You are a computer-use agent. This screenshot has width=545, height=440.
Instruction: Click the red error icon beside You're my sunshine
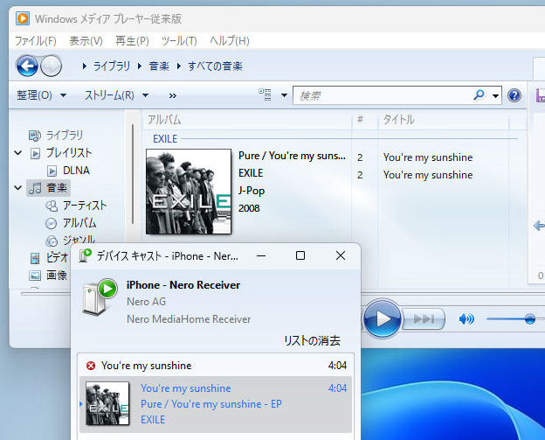91,366
